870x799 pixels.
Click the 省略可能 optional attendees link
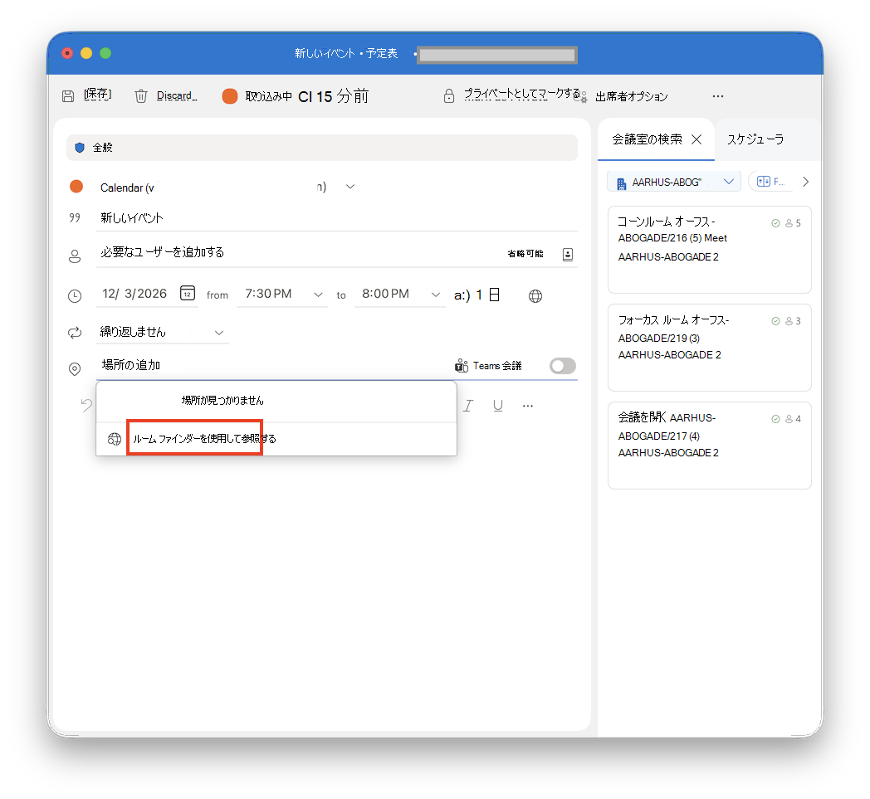(525, 253)
